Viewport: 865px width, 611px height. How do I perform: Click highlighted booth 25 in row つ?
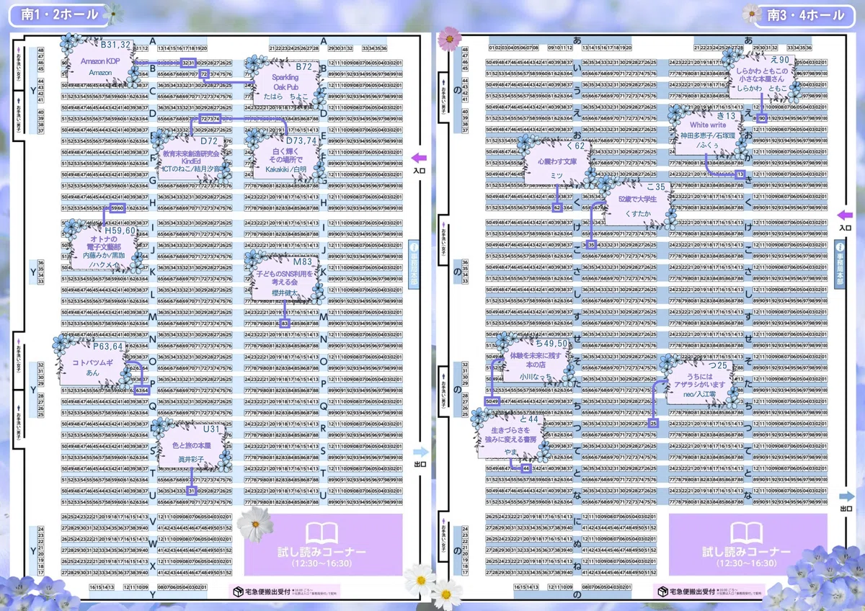pyautogui.click(x=653, y=424)
